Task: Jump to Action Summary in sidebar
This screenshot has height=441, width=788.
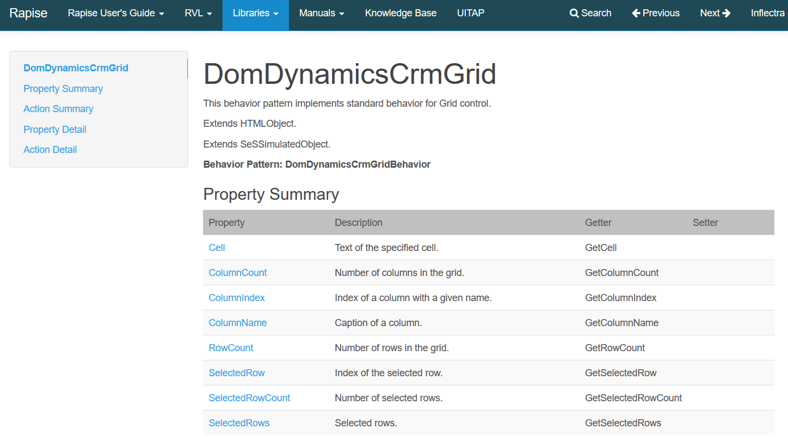Action: coord(58,109)
